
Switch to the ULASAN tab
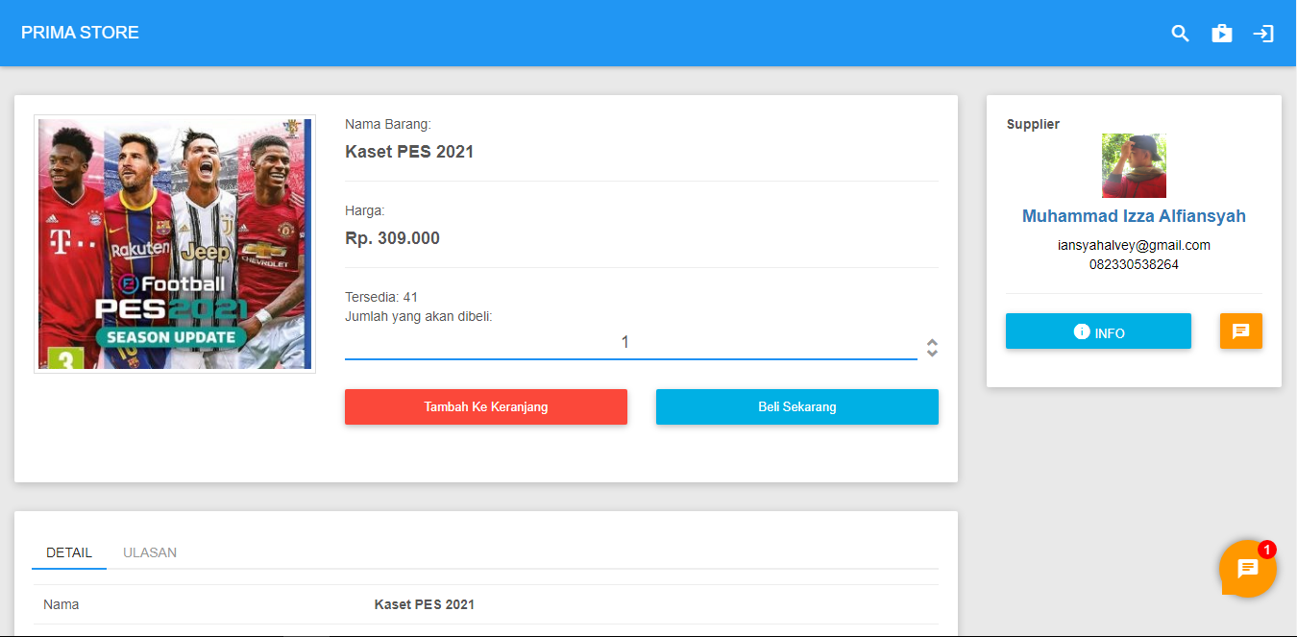click(150, 552)
